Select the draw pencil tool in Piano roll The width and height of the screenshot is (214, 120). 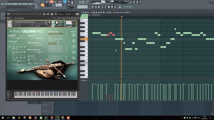(92, 12)
